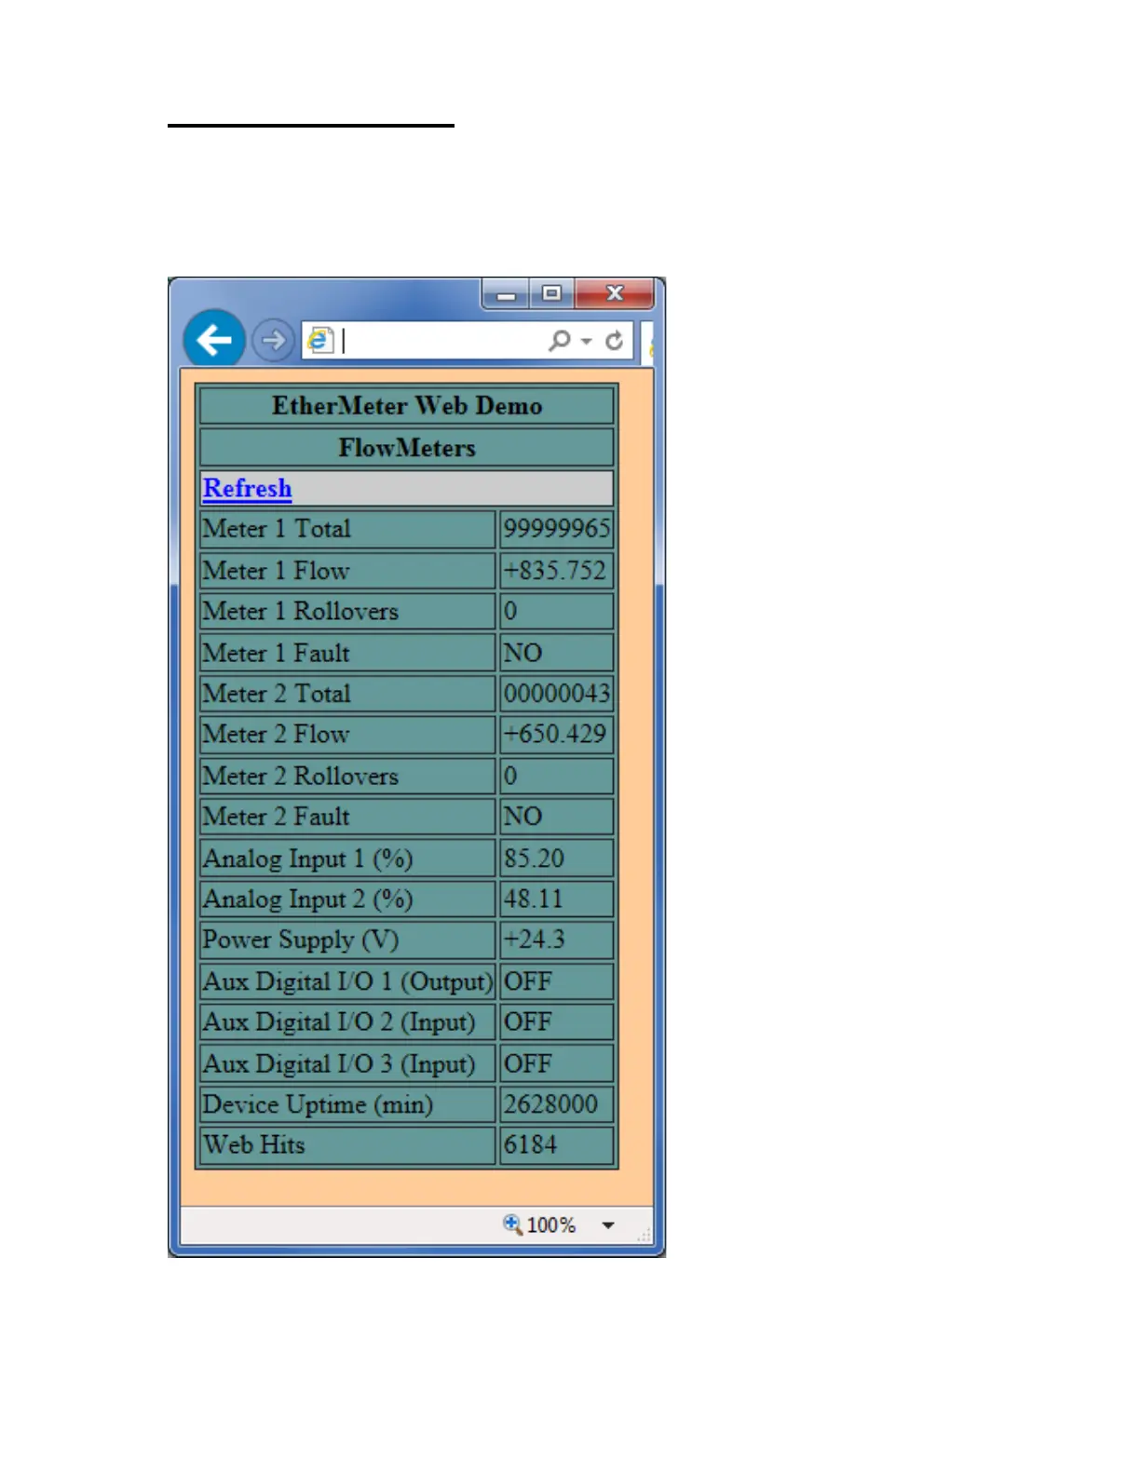Open the zoom level dropdown arrow
The width and height of the screenshot is (1140, 1475).
(608, 1225)
